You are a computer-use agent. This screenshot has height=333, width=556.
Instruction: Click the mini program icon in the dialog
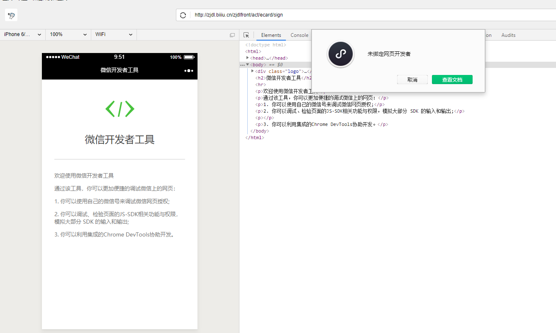341,54
